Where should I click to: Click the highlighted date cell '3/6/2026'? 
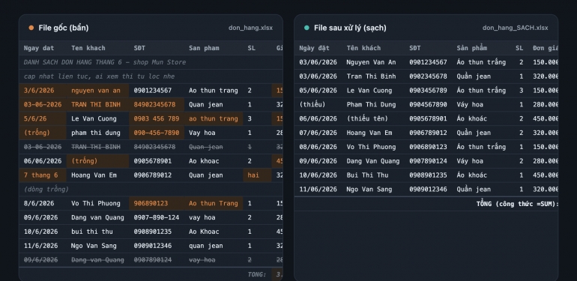pyautogui.click(x=43, y=91)
